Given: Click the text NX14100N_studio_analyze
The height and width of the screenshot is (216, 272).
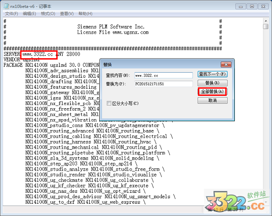Looking at the screenshot, I should pyautogui.click(x=57, y=169).
